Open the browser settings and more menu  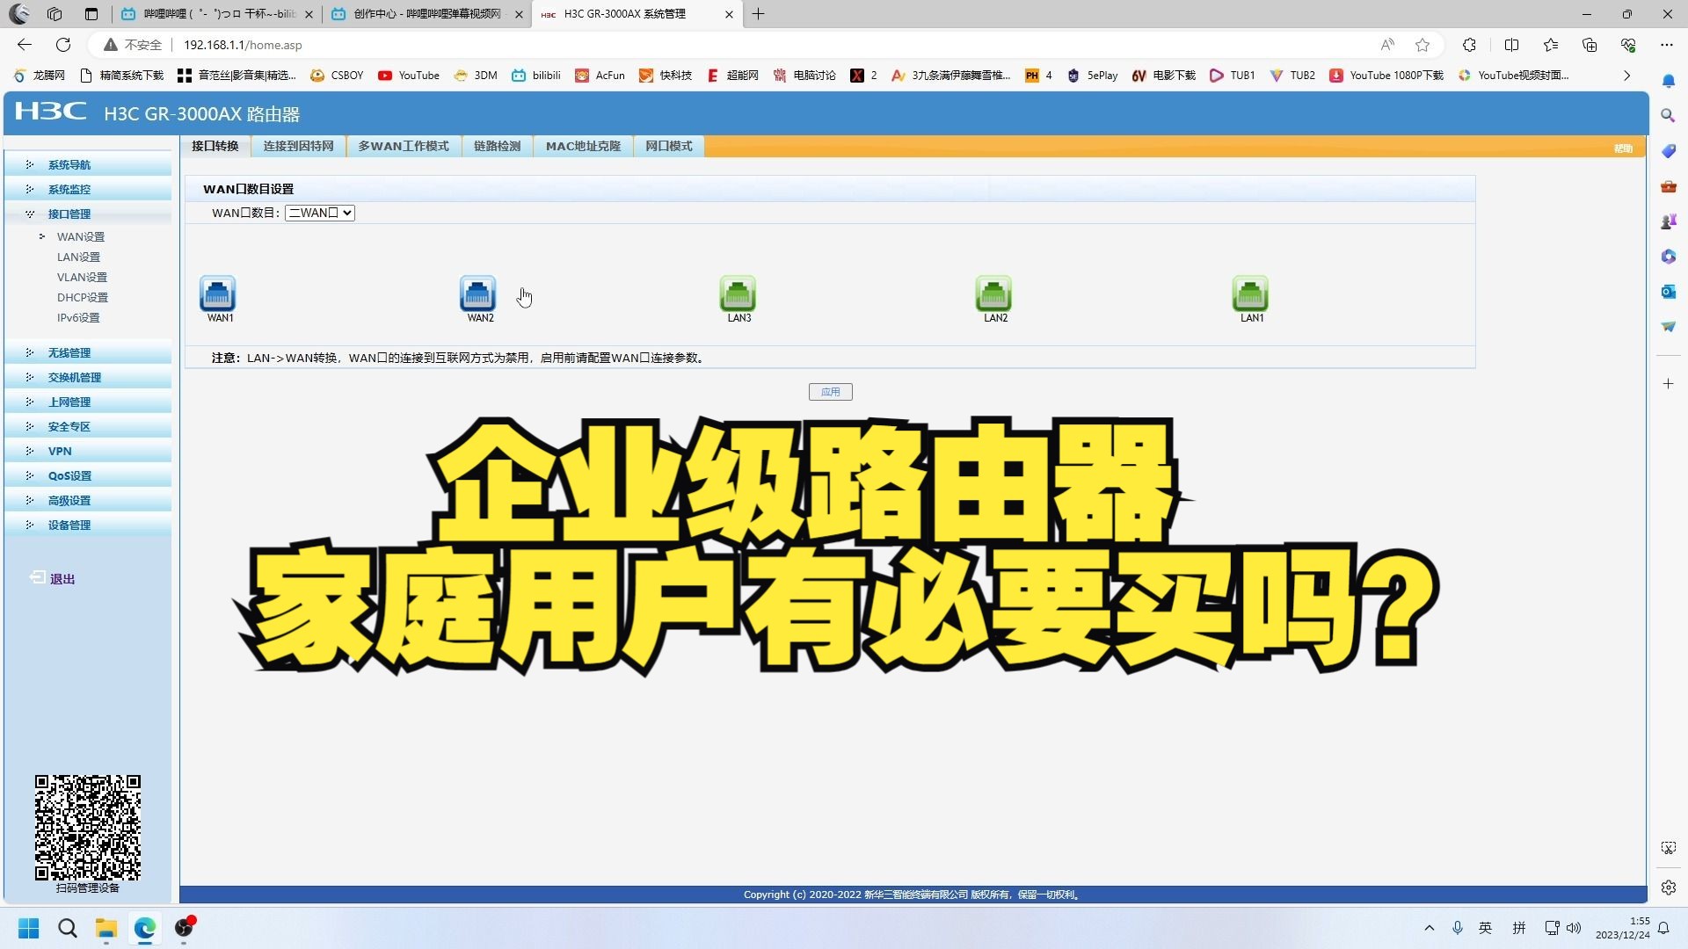1667,45
